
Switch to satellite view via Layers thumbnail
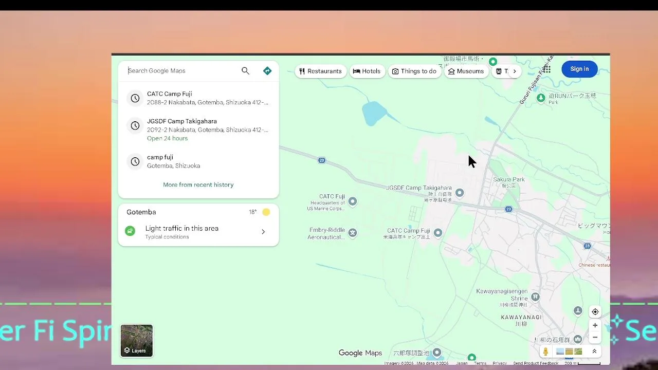coord(137,341)
